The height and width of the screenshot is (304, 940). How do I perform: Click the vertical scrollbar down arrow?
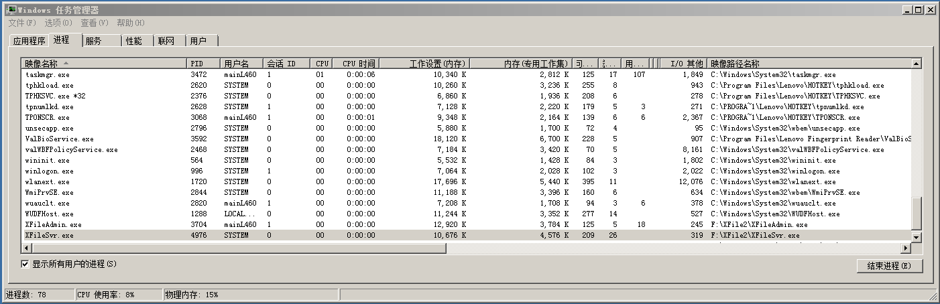tap(917, 237)
